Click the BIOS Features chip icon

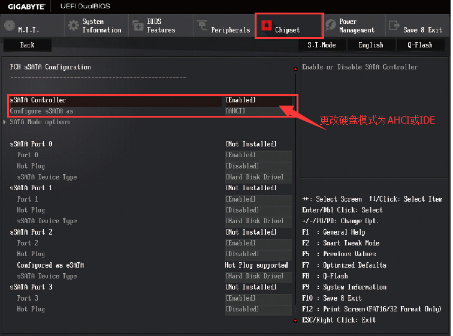tap(138, 25)
